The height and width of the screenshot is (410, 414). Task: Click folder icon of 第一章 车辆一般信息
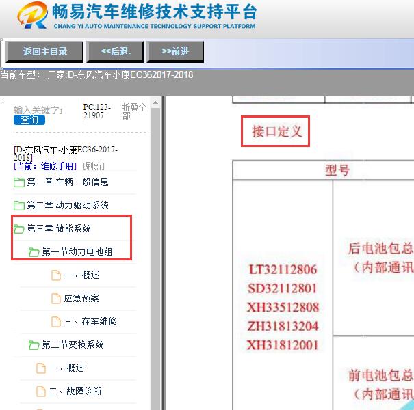point(19,182)
